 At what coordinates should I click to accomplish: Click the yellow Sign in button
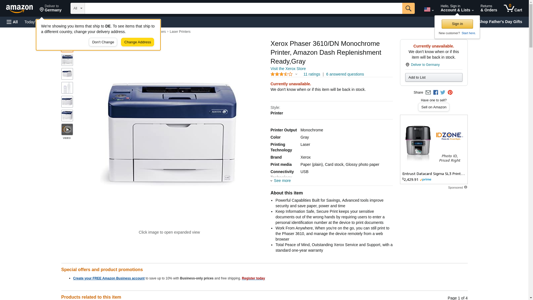pyautogui.click(x=457, y=24)
